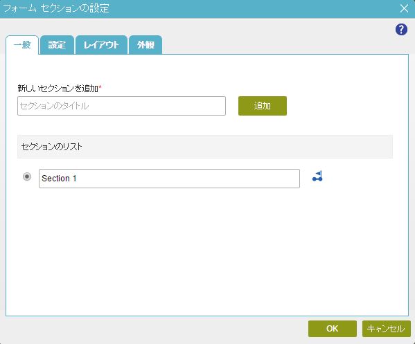The image size is (415, 344).
Task: Switch to the 一般 tab
Action: (x=22, y=45)
